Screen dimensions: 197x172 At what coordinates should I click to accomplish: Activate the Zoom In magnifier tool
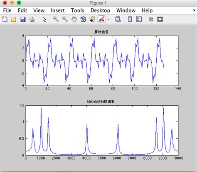(x=56, y=19)
